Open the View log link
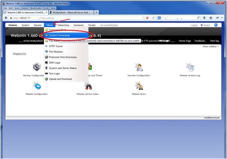This screenshot has height=159, width=227. (215, 41)
